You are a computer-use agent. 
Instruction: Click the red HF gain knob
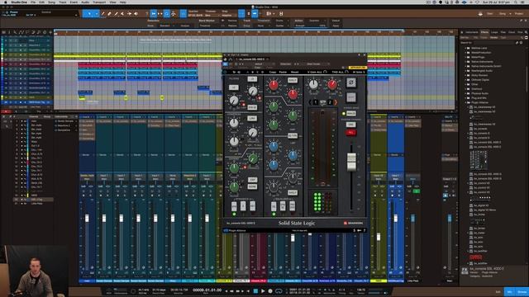274,85
